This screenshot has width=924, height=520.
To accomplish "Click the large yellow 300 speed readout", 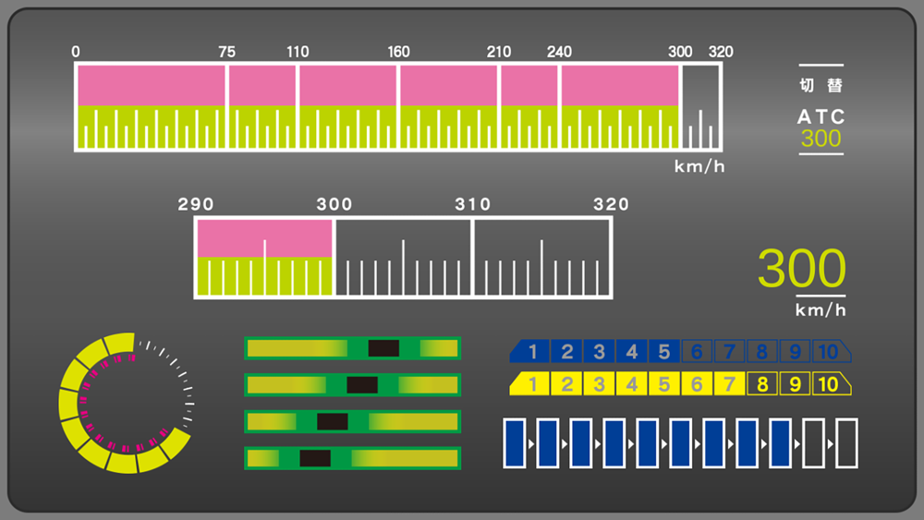I will pyautogui.click(x=801, y=268).
